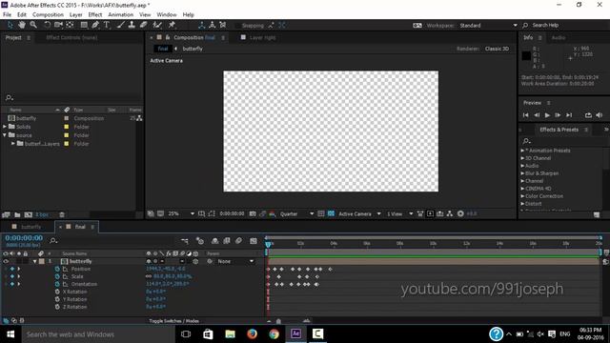Select the Pen tool

click(x=95, y=25)
